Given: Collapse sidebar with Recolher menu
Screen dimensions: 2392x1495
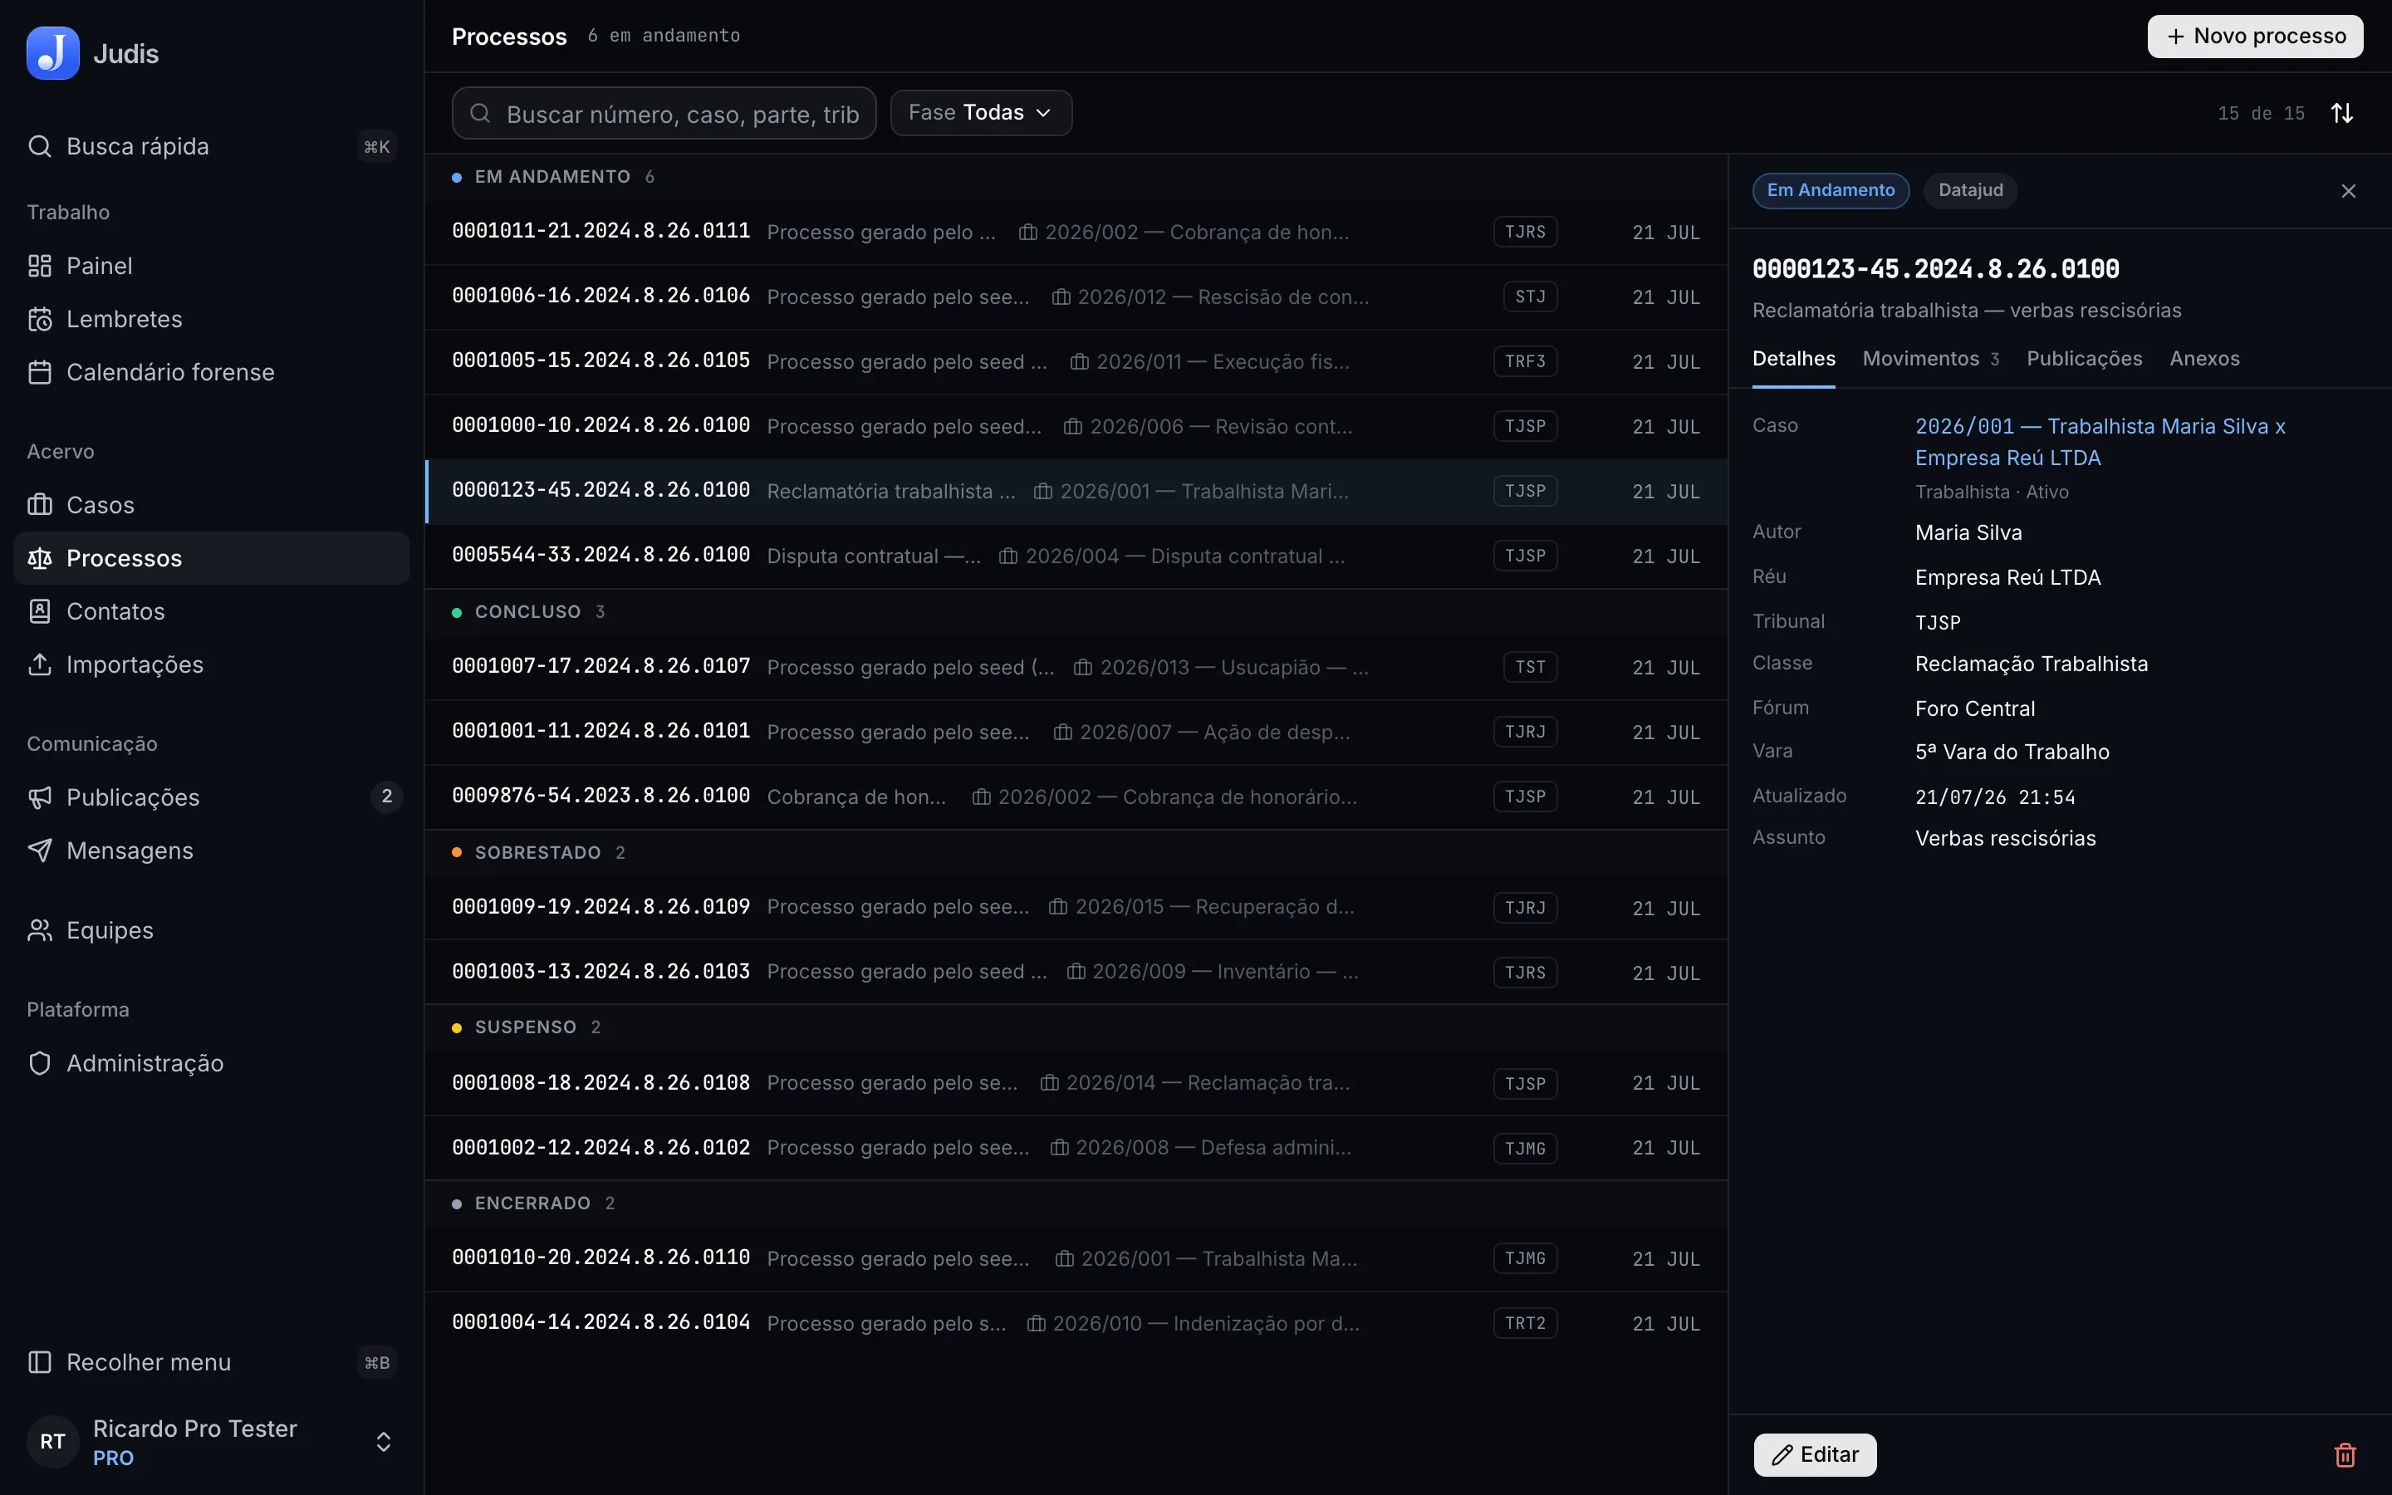Looking at the screenshot, I should [x=212, y=1362].
